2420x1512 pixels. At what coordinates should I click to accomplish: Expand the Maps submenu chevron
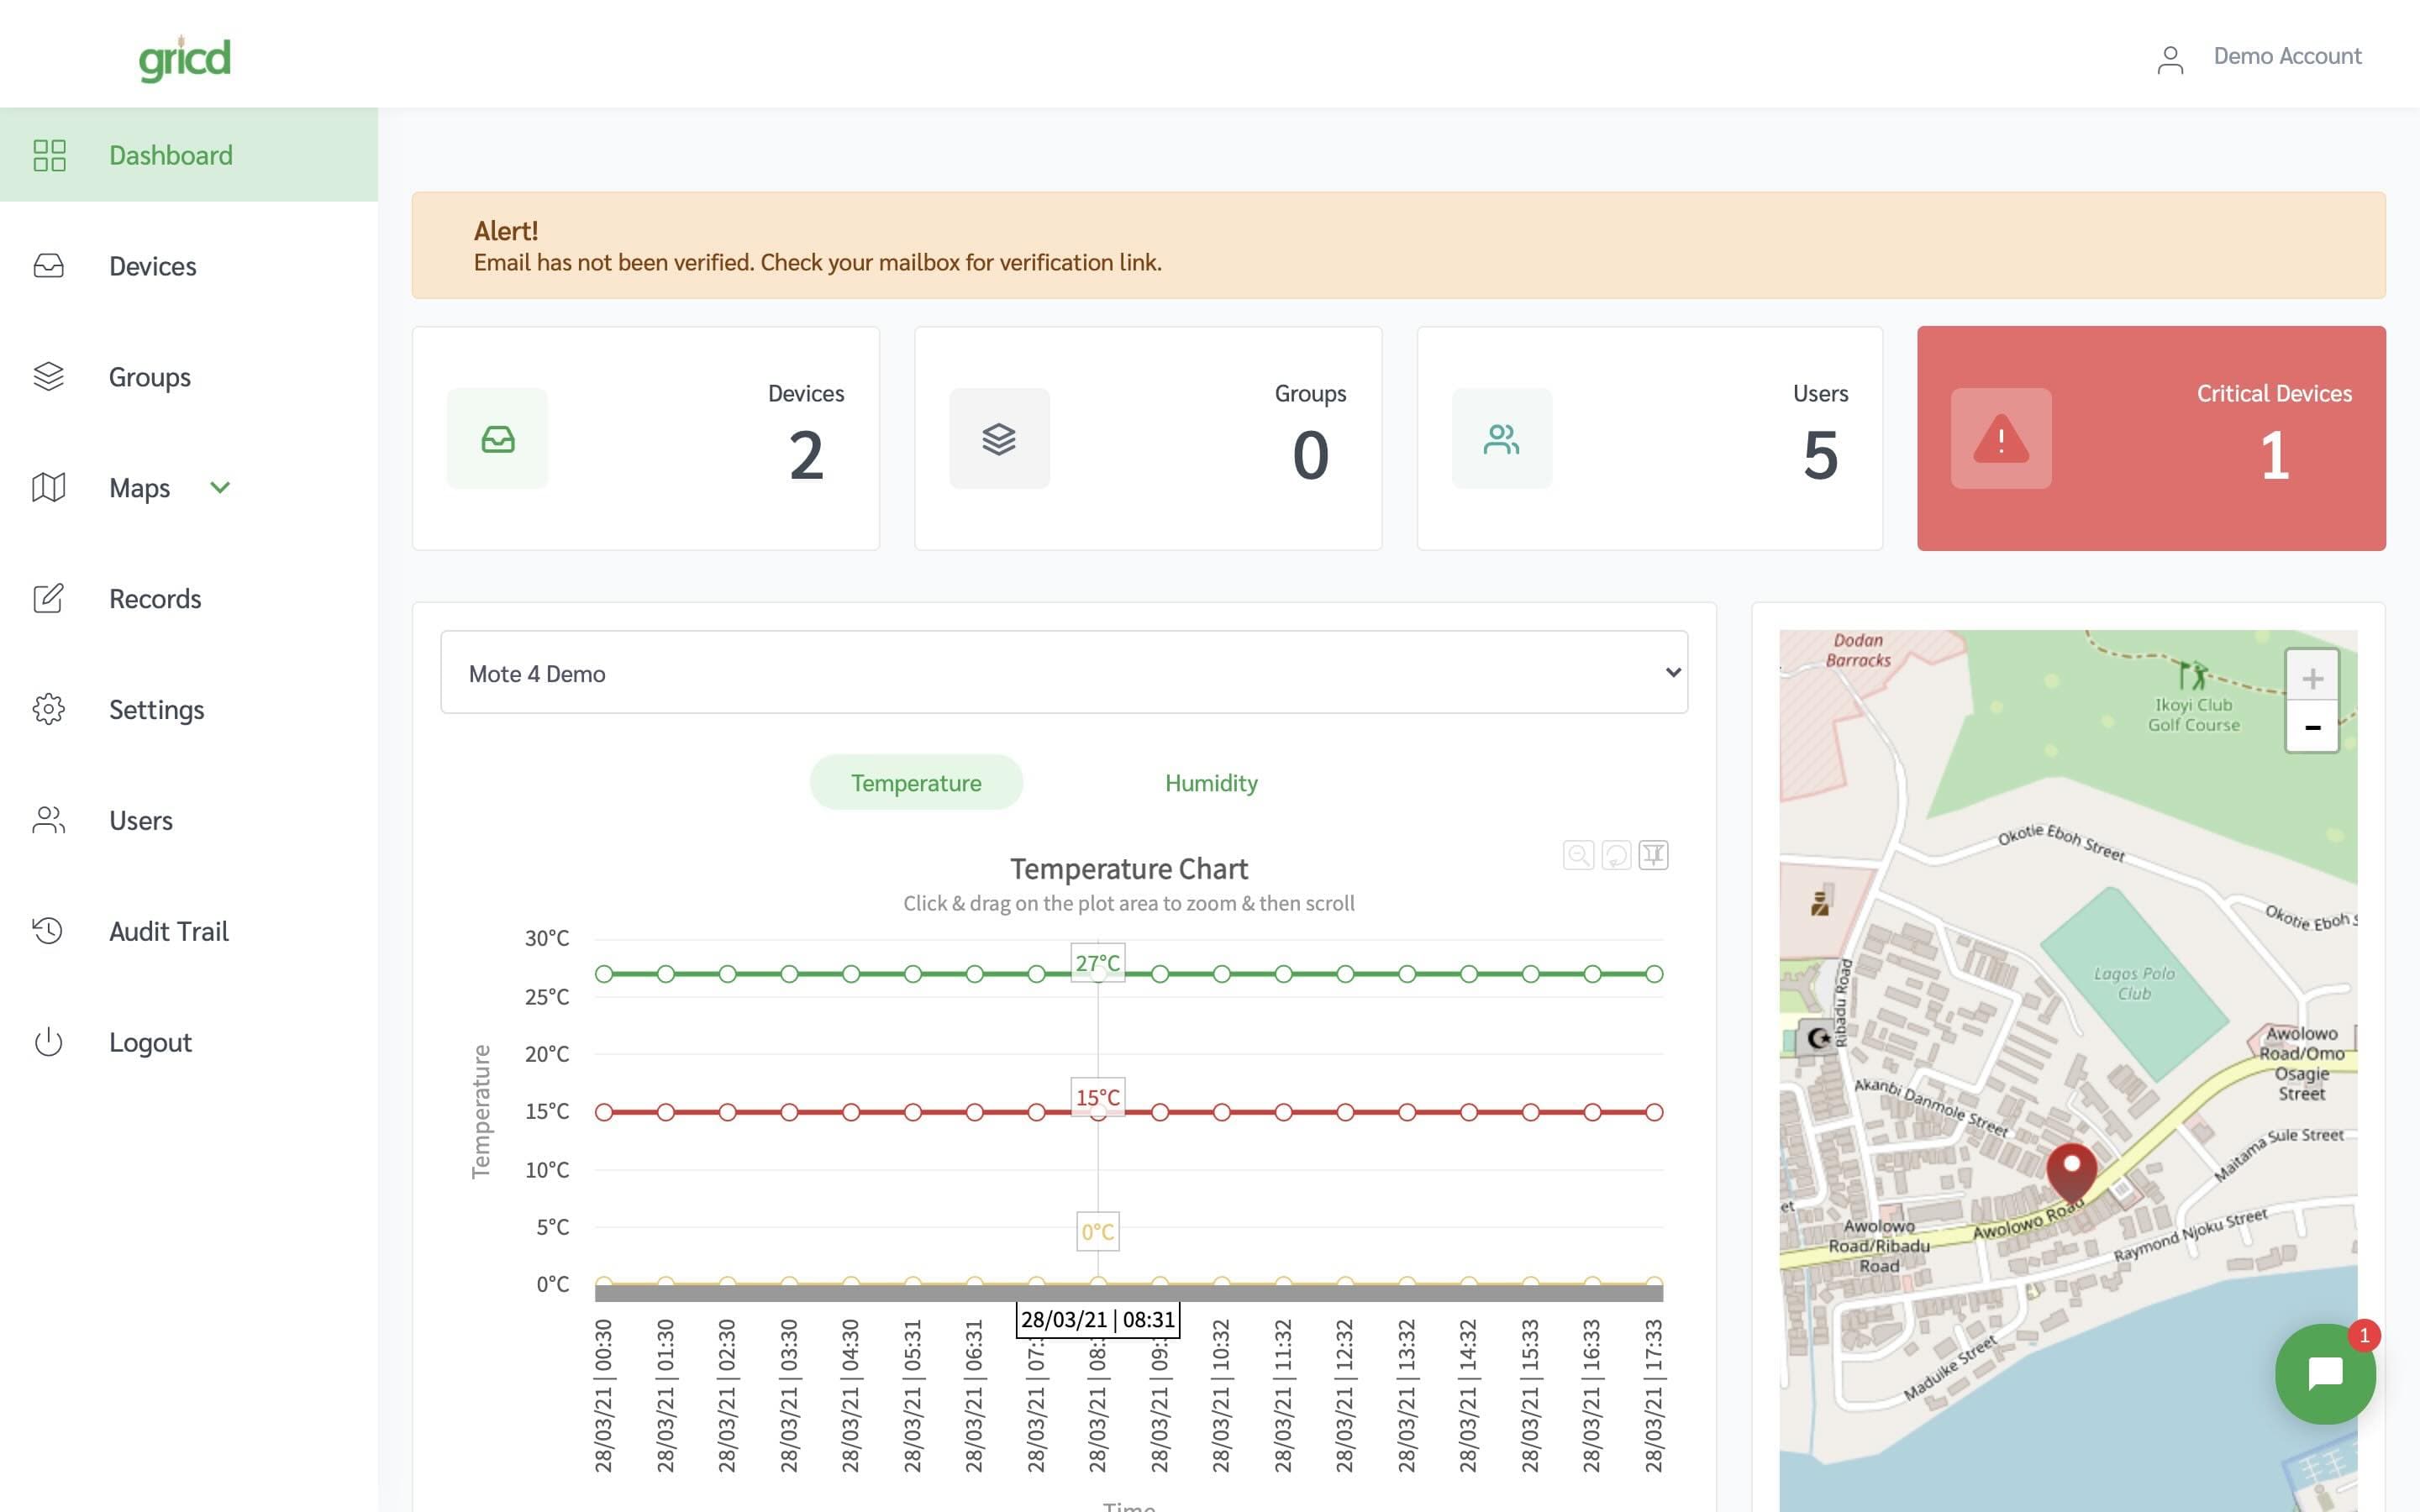point(220,487)
